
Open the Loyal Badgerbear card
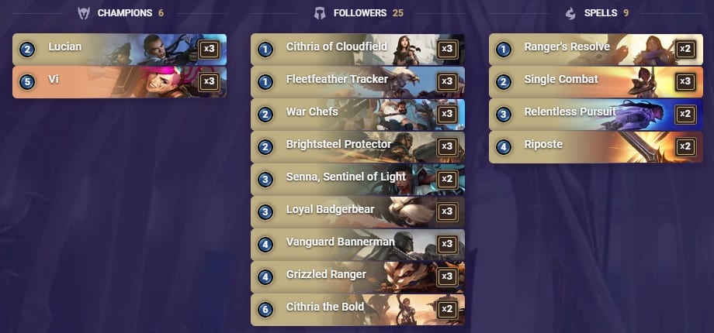[x=358, y=212]
